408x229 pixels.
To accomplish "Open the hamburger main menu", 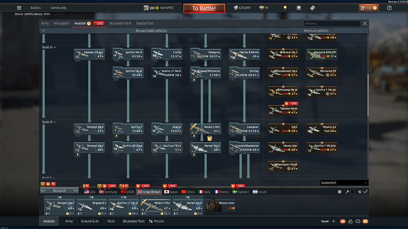I will (x=19, y=8).
